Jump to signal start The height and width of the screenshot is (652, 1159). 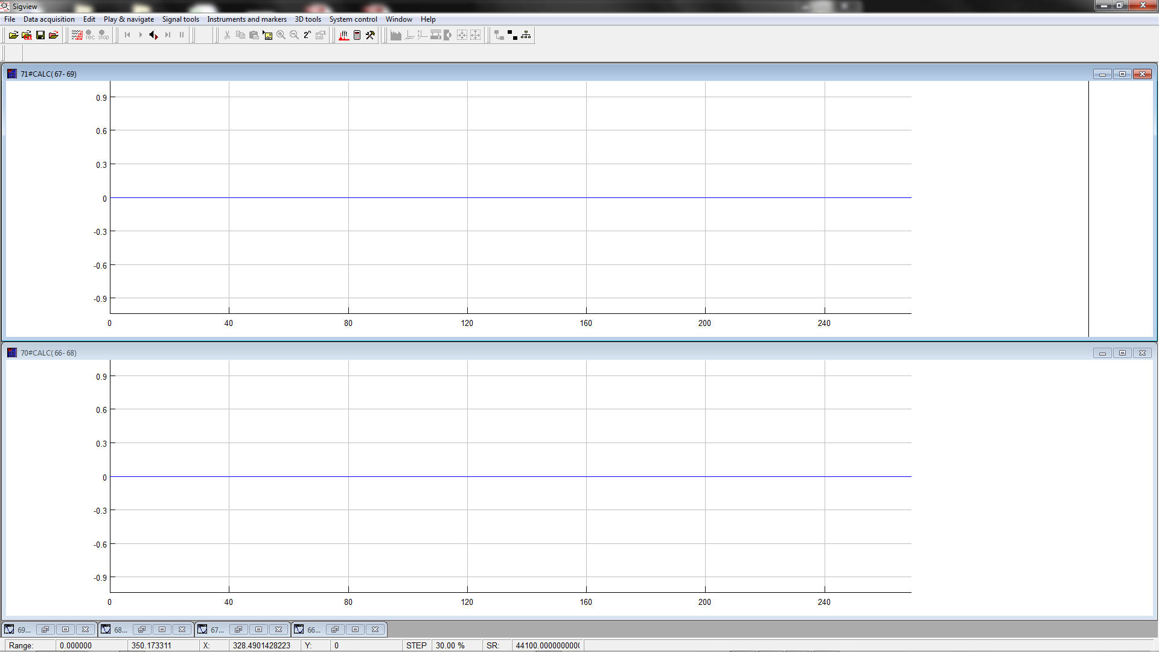tap(127, 35)
